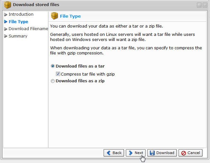210x163 pixels.
Task: Click the package icon in the title bar
Action: pyautogui.click(x=7, y=5)
